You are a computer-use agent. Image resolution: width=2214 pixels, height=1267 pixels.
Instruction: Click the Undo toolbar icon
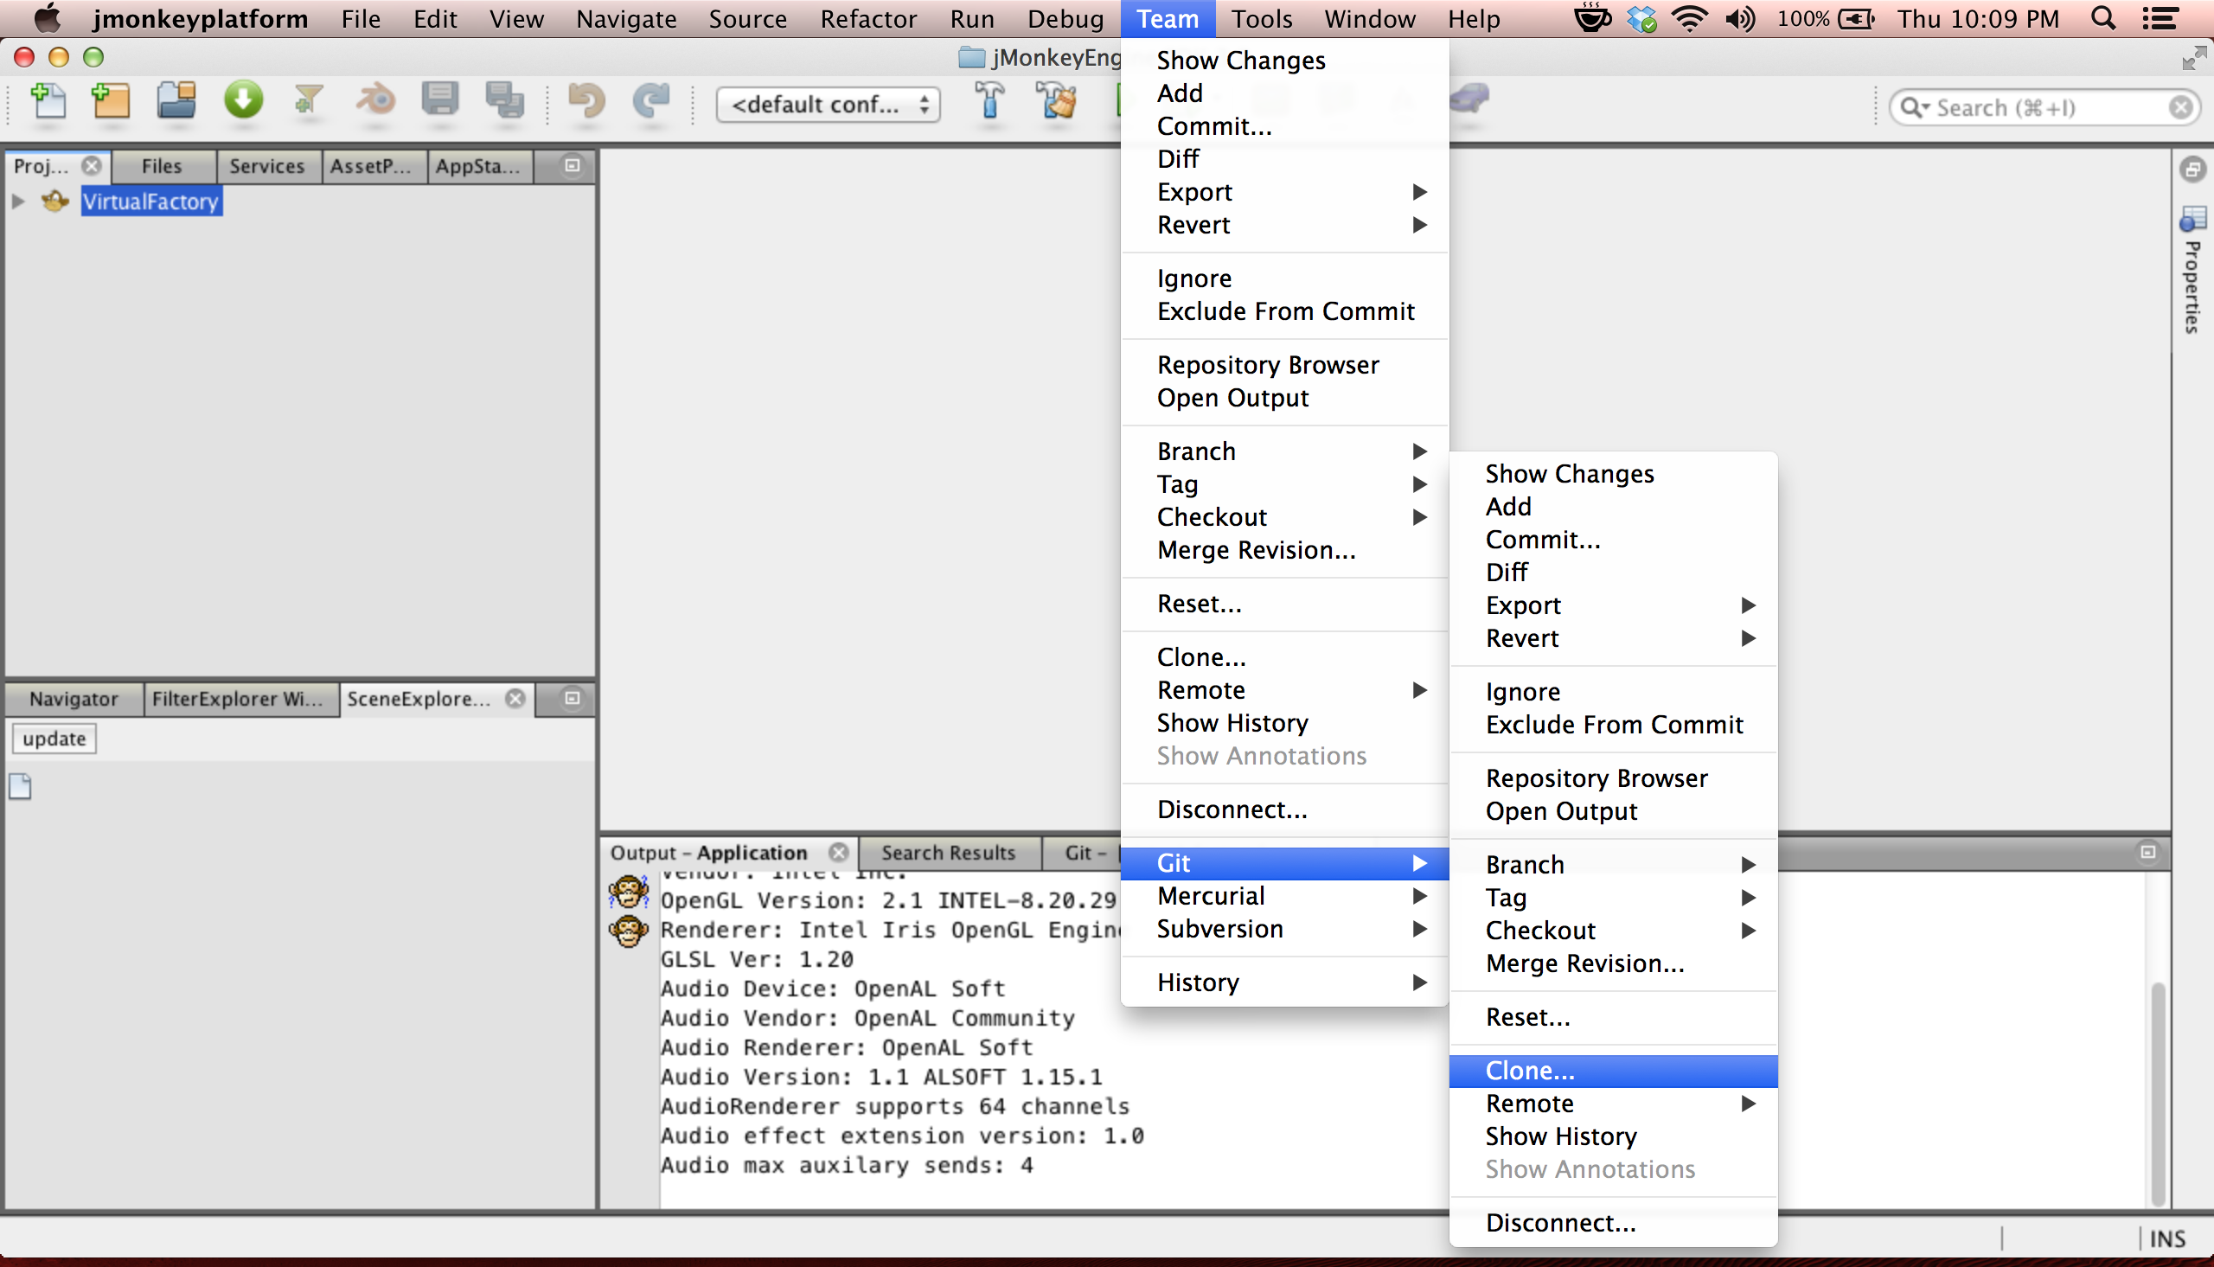[585, 104]
